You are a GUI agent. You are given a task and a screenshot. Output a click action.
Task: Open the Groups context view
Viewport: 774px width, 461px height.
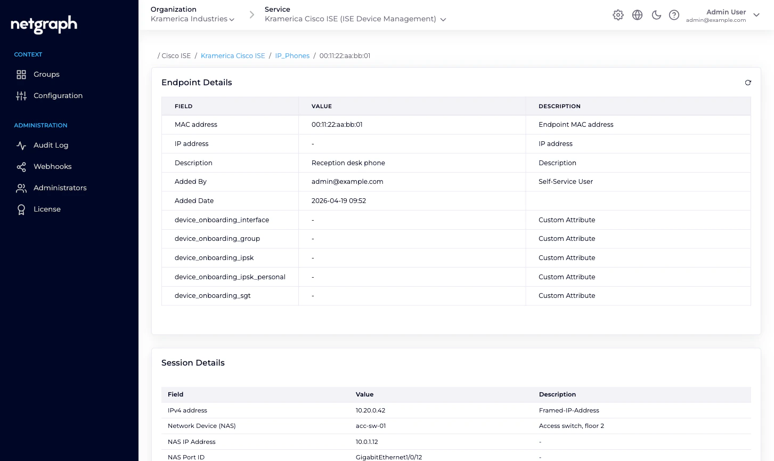pos(46,74)
